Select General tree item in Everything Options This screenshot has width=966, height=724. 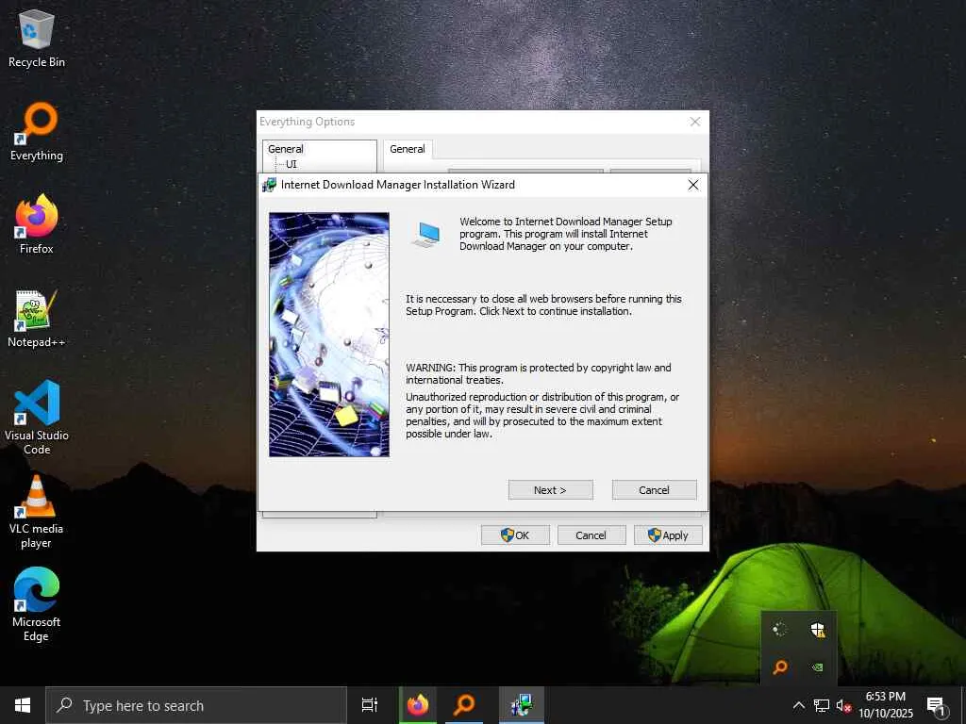[x=286, y=149]
